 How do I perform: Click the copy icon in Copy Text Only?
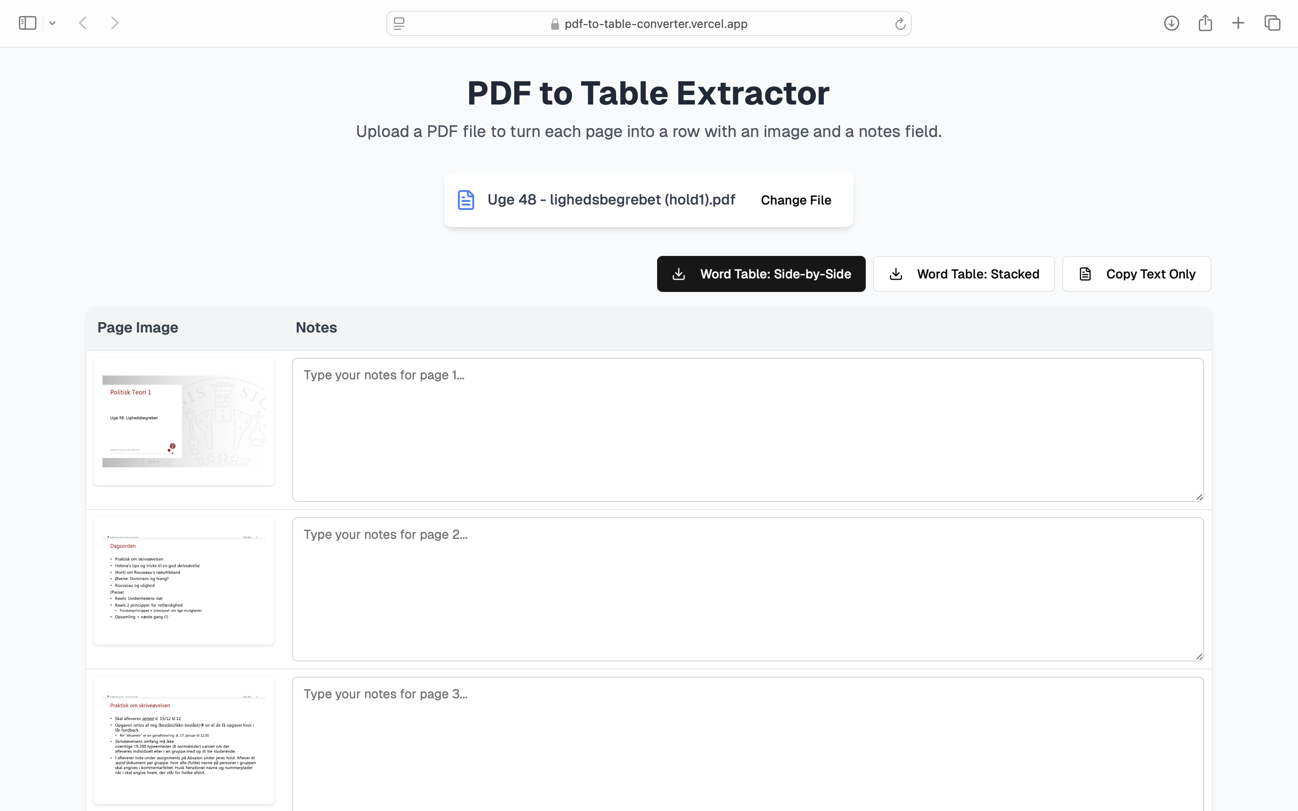point(1086,273)
